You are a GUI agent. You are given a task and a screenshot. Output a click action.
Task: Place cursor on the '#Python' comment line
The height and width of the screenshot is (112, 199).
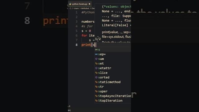[x=88, y=12]
